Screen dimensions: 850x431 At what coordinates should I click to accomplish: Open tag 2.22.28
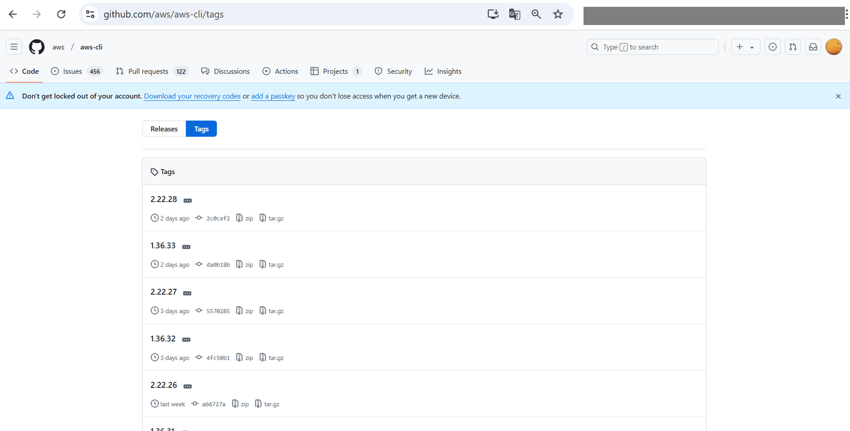(x=164, y=199)
